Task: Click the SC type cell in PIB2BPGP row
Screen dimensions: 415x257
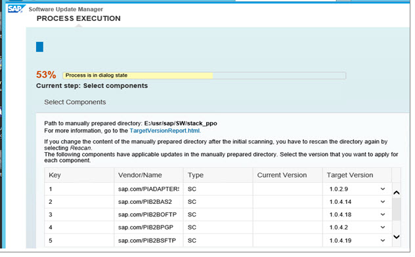Action: pyautogui.click(x=218, y=227)
